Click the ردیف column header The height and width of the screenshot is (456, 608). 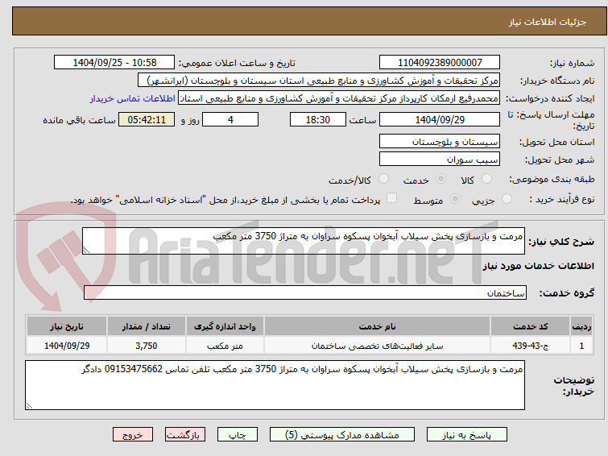tap(581, 326)
